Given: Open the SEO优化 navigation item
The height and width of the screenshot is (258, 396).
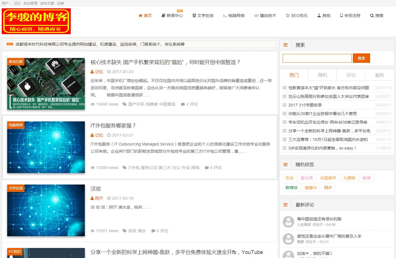Looking at the screenshot, I should (x=296, y=15).
